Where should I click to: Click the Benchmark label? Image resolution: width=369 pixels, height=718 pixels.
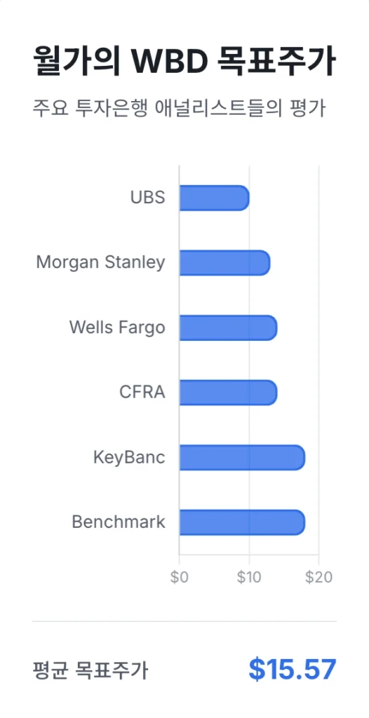tap(119, 522)
